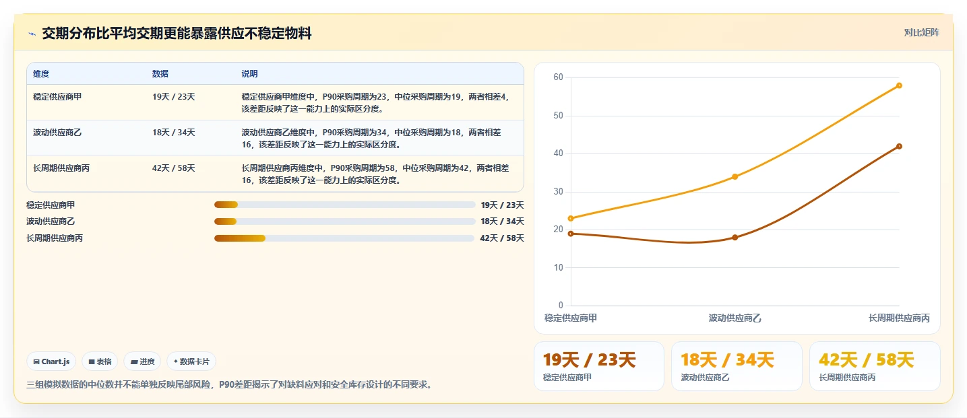Click the 稳定供应商甲 label beside its progress bar
The height and width of the screenshot is (418, 967).
(51, 205)
